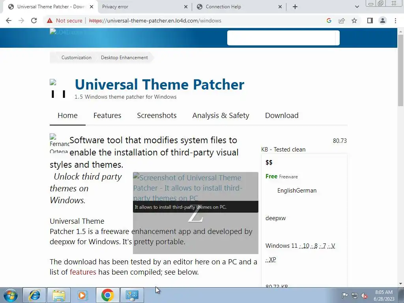Click the Not secure warning icon

[50, 21]
